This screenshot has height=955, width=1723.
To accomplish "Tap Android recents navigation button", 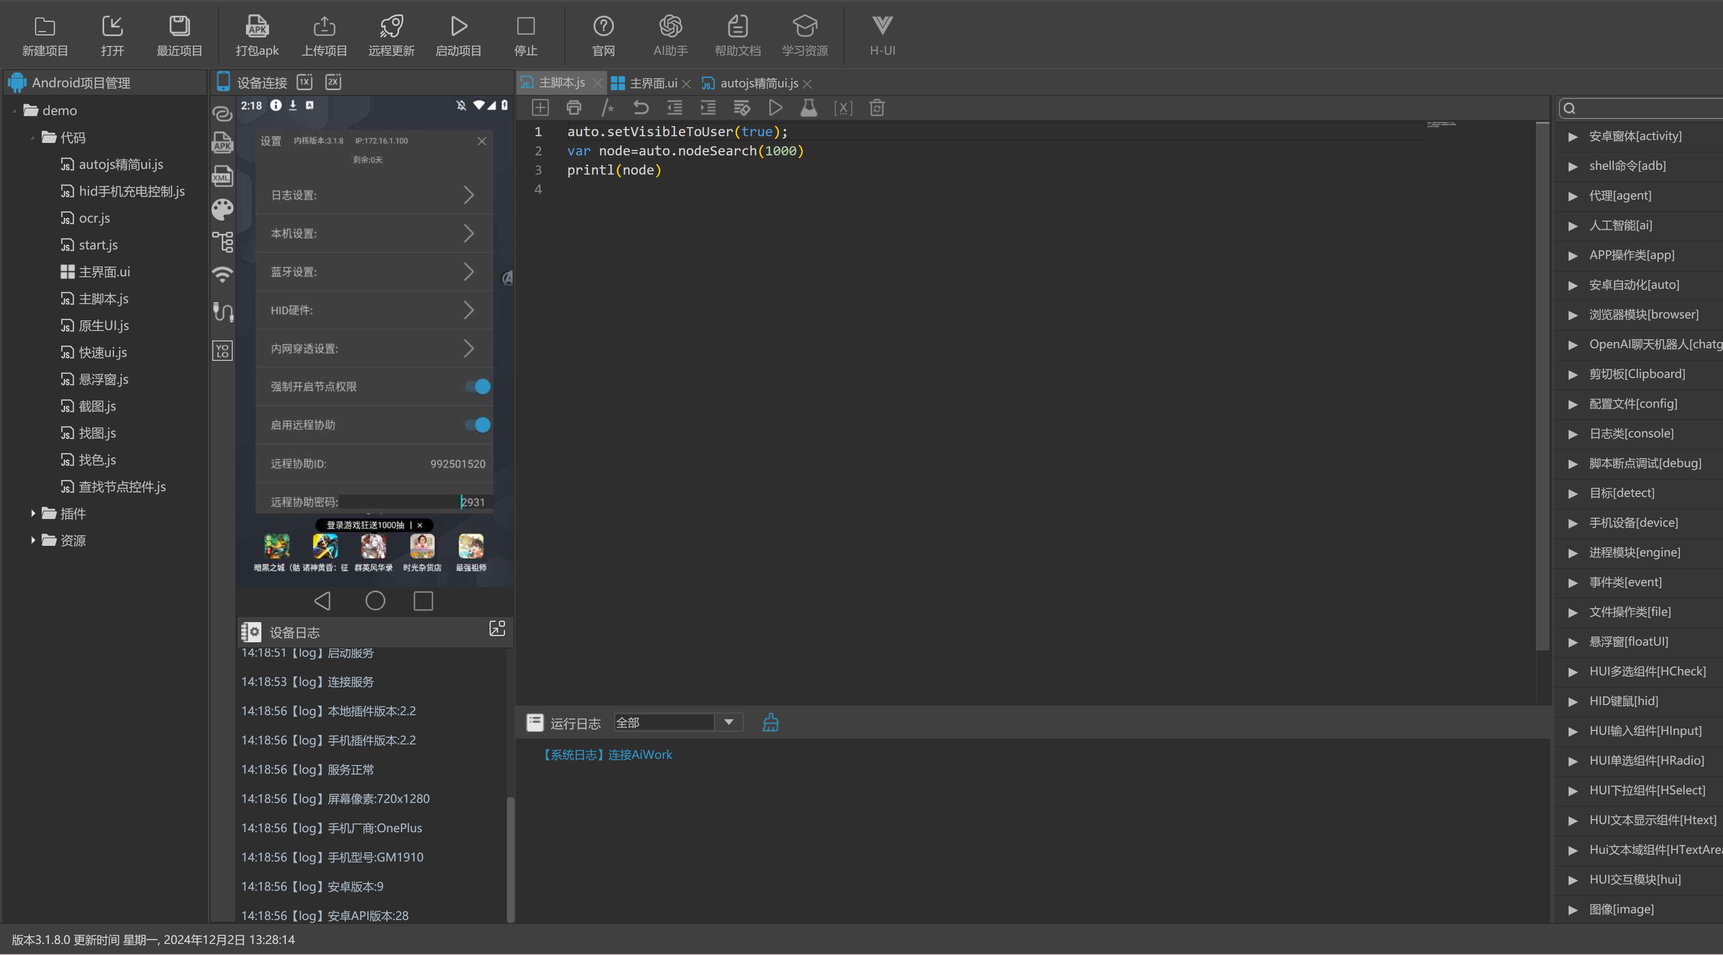I will 423,601.
